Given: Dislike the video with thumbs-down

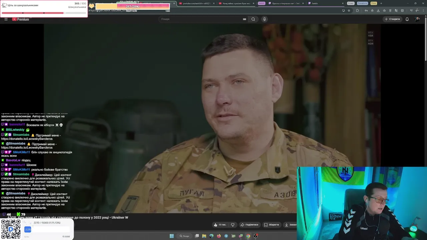Looking at the screenshot, I should click(x=233, y=225).
